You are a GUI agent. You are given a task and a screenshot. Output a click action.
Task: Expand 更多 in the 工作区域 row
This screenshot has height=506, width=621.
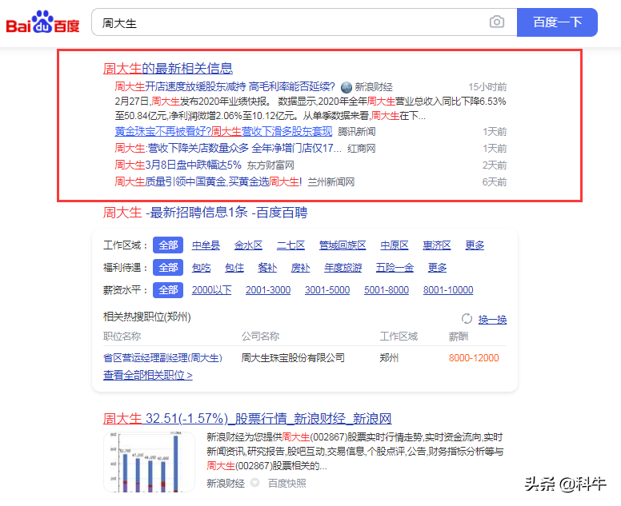click(475, 245)
